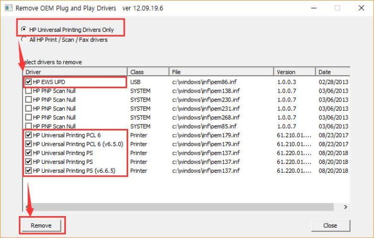Minimize the Remove OEM Drivers window
374x238 pixels.
coord(314,8)
